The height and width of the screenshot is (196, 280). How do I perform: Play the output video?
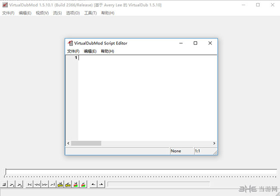point(19,184)
